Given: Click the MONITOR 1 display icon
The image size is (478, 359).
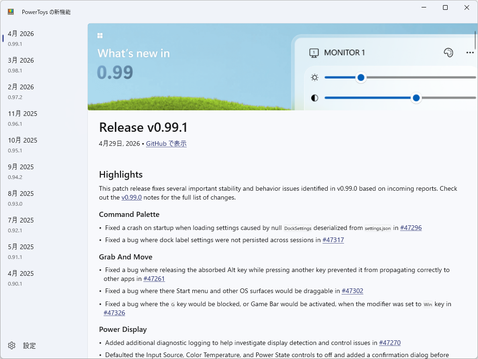Looking at the screenshot, I should tap(314, 53).
